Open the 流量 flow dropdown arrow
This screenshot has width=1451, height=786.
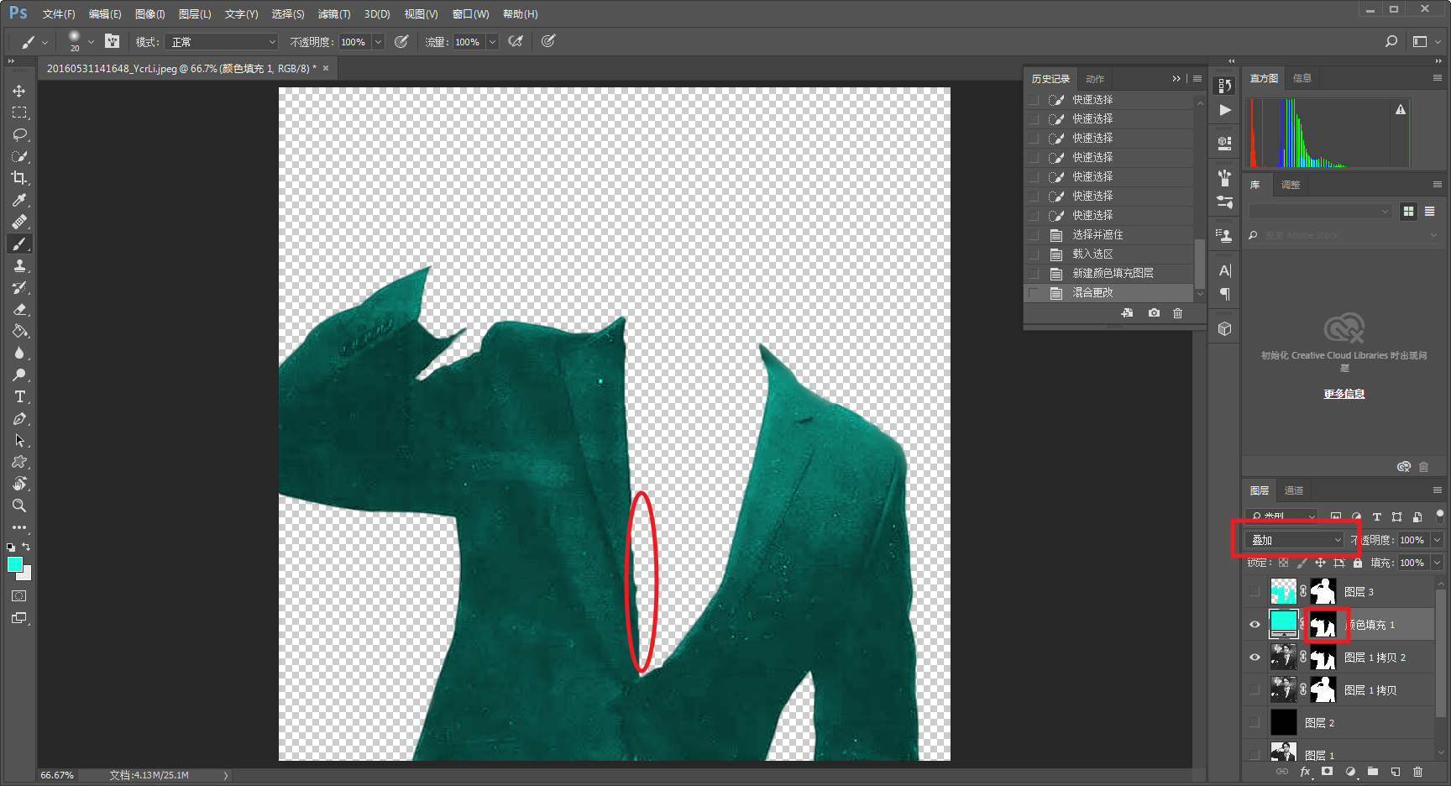(492, 42)
